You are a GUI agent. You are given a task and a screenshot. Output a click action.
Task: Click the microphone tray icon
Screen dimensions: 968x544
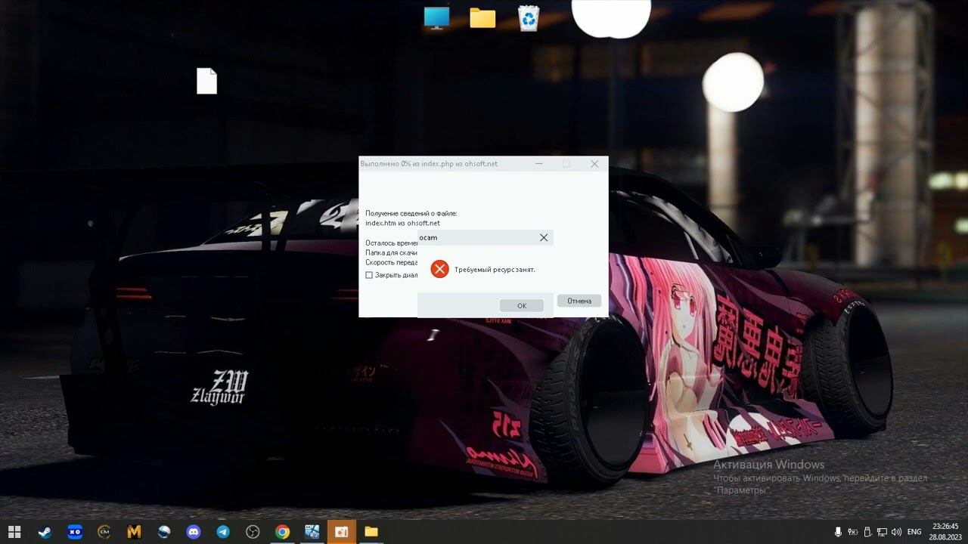[838, 532]
